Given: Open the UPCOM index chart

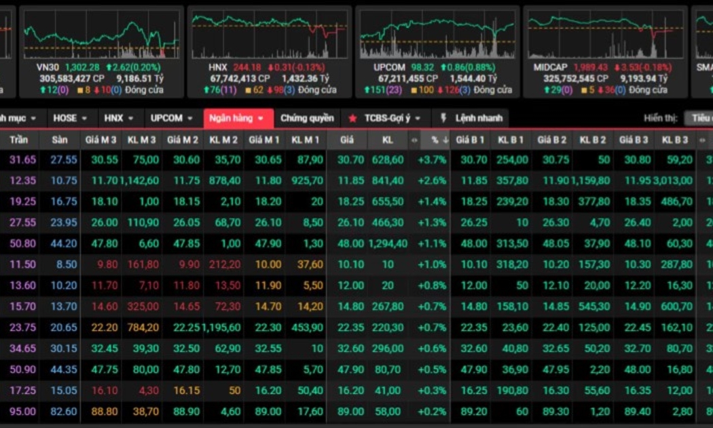Looking at the screenshot, I should click(437, 35).
